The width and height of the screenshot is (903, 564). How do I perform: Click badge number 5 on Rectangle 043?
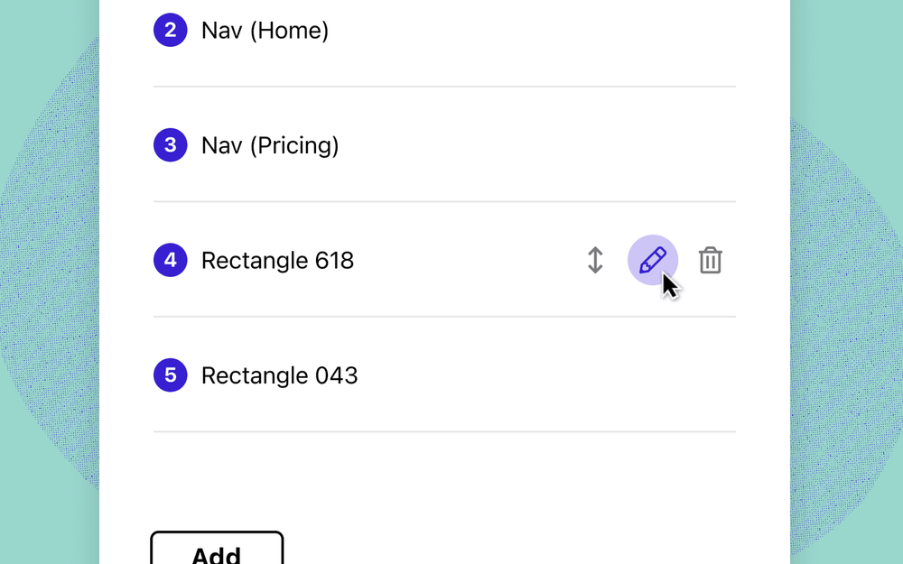point(170,375)
